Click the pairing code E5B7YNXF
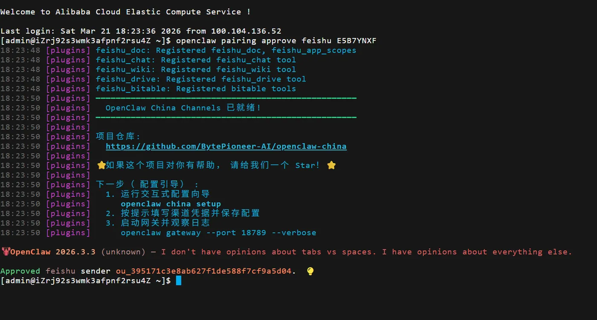Screen dimensions: 597x320 (x=354, y=40)
